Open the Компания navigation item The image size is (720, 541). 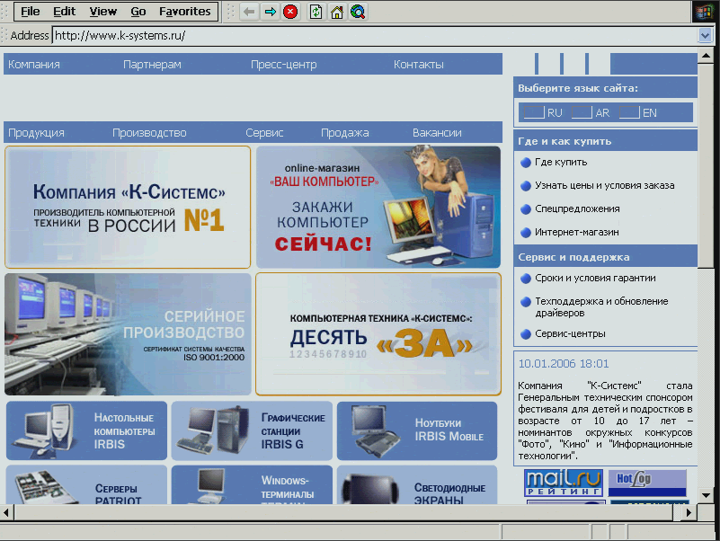point(34,65)
